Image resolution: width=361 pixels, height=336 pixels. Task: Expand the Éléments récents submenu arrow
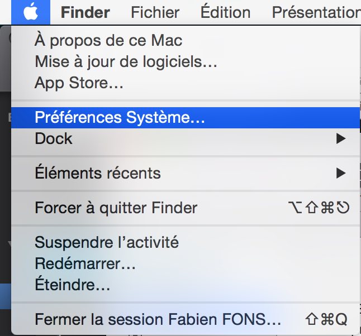point(341,173)
